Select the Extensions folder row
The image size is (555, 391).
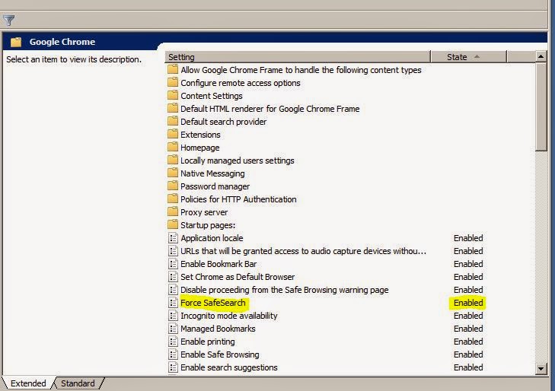[x=200, y=135]
